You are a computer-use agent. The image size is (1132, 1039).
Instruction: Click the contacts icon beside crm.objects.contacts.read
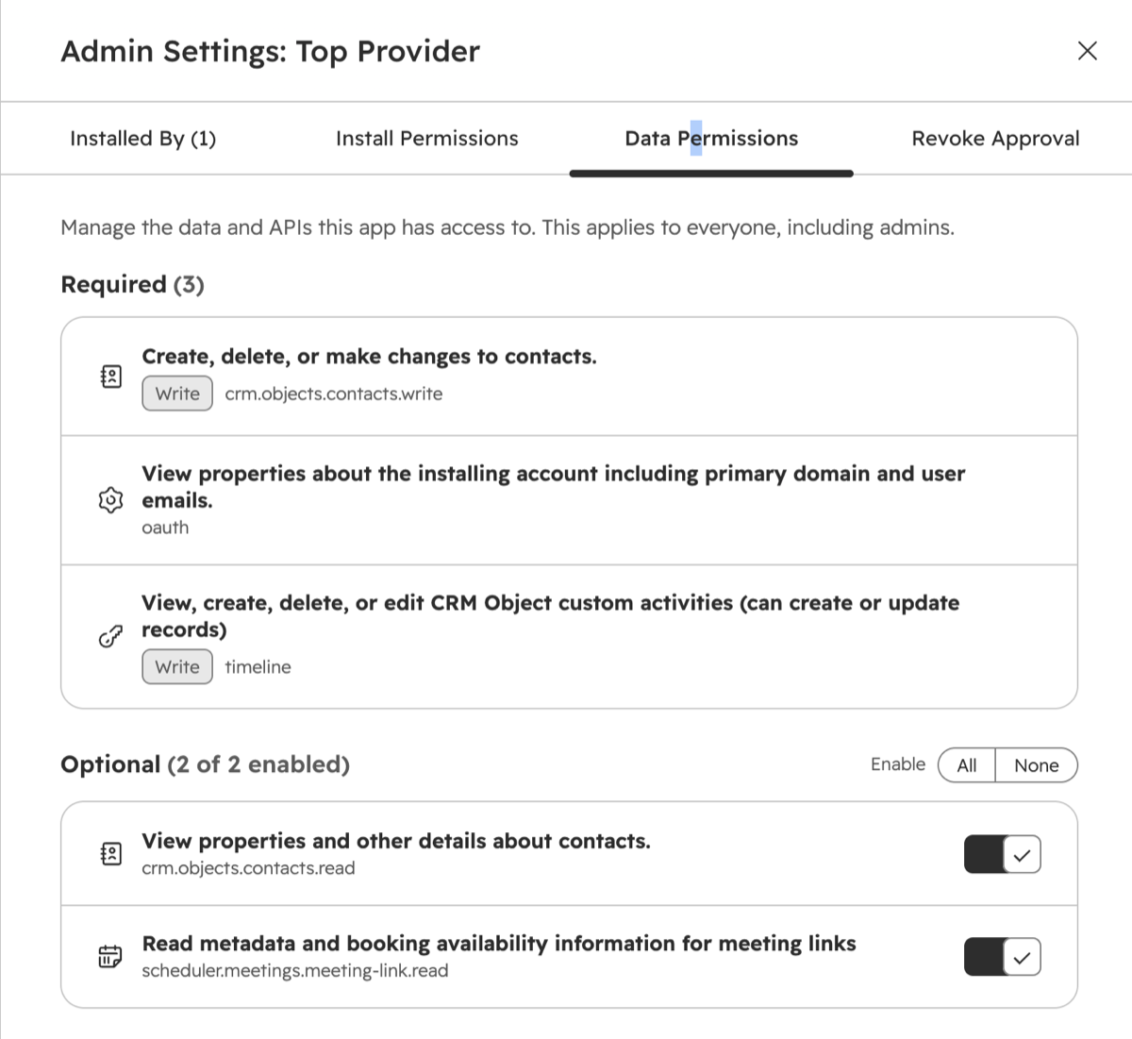click(x=111, y=854)
